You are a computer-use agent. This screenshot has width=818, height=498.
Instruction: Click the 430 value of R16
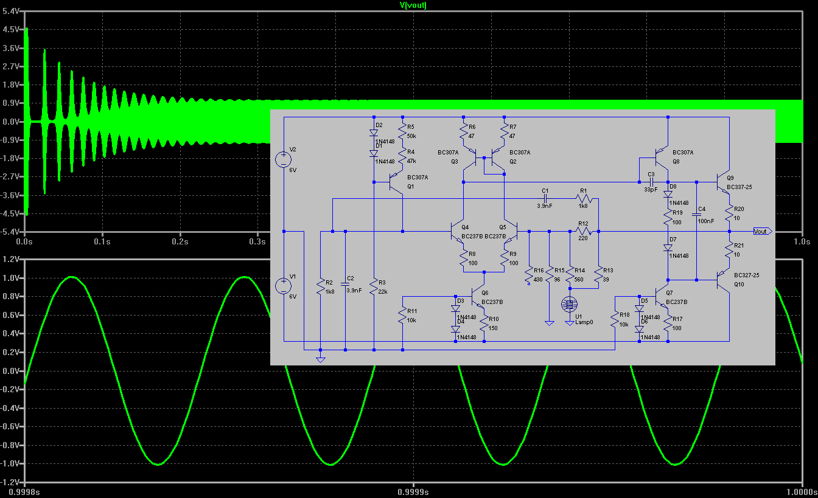pos(539,280)
